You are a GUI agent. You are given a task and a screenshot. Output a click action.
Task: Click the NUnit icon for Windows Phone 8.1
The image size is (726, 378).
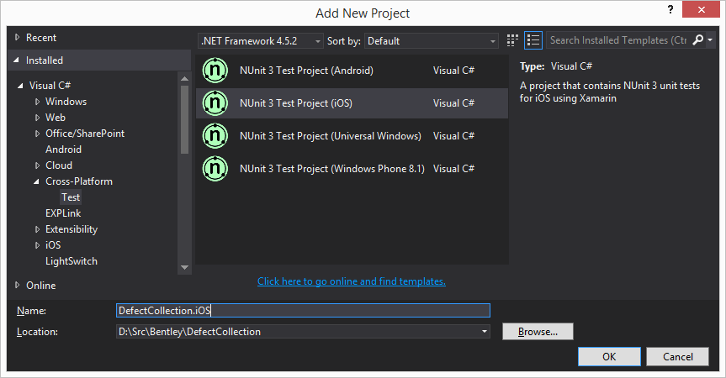tap(215, 169)
